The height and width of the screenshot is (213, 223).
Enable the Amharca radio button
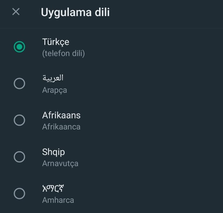(20, 194)
